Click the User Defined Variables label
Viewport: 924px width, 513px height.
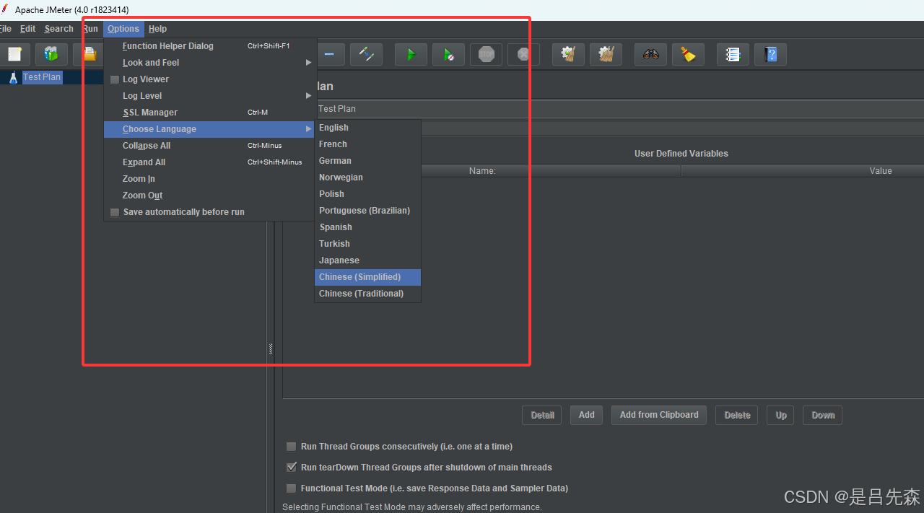point(681,154)
